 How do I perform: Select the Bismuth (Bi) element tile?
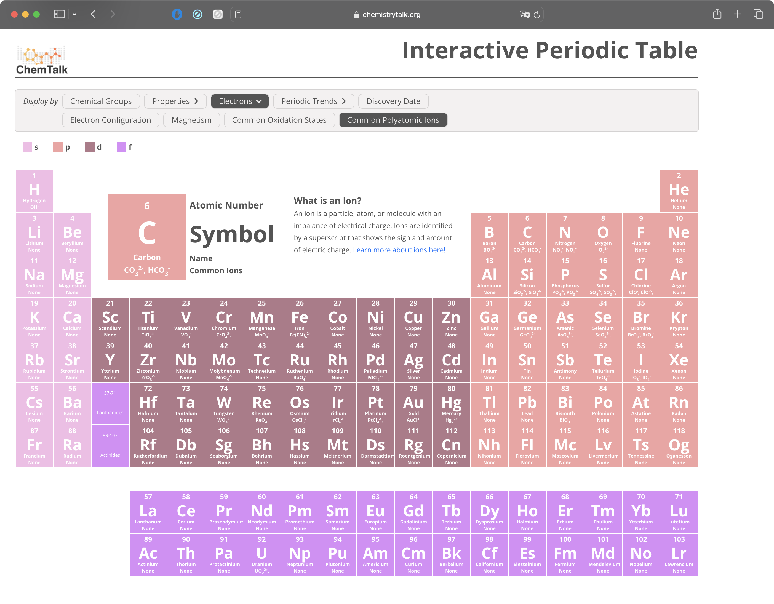coord(565,403)
